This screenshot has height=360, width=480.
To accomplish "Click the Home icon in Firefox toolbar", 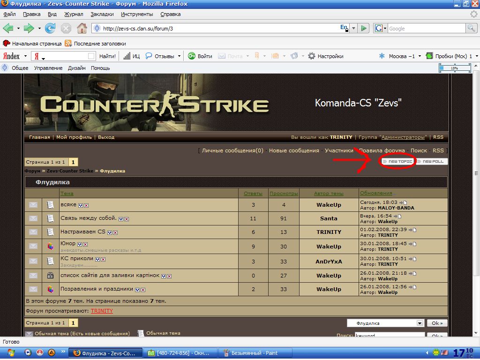I will pos(82,29).
